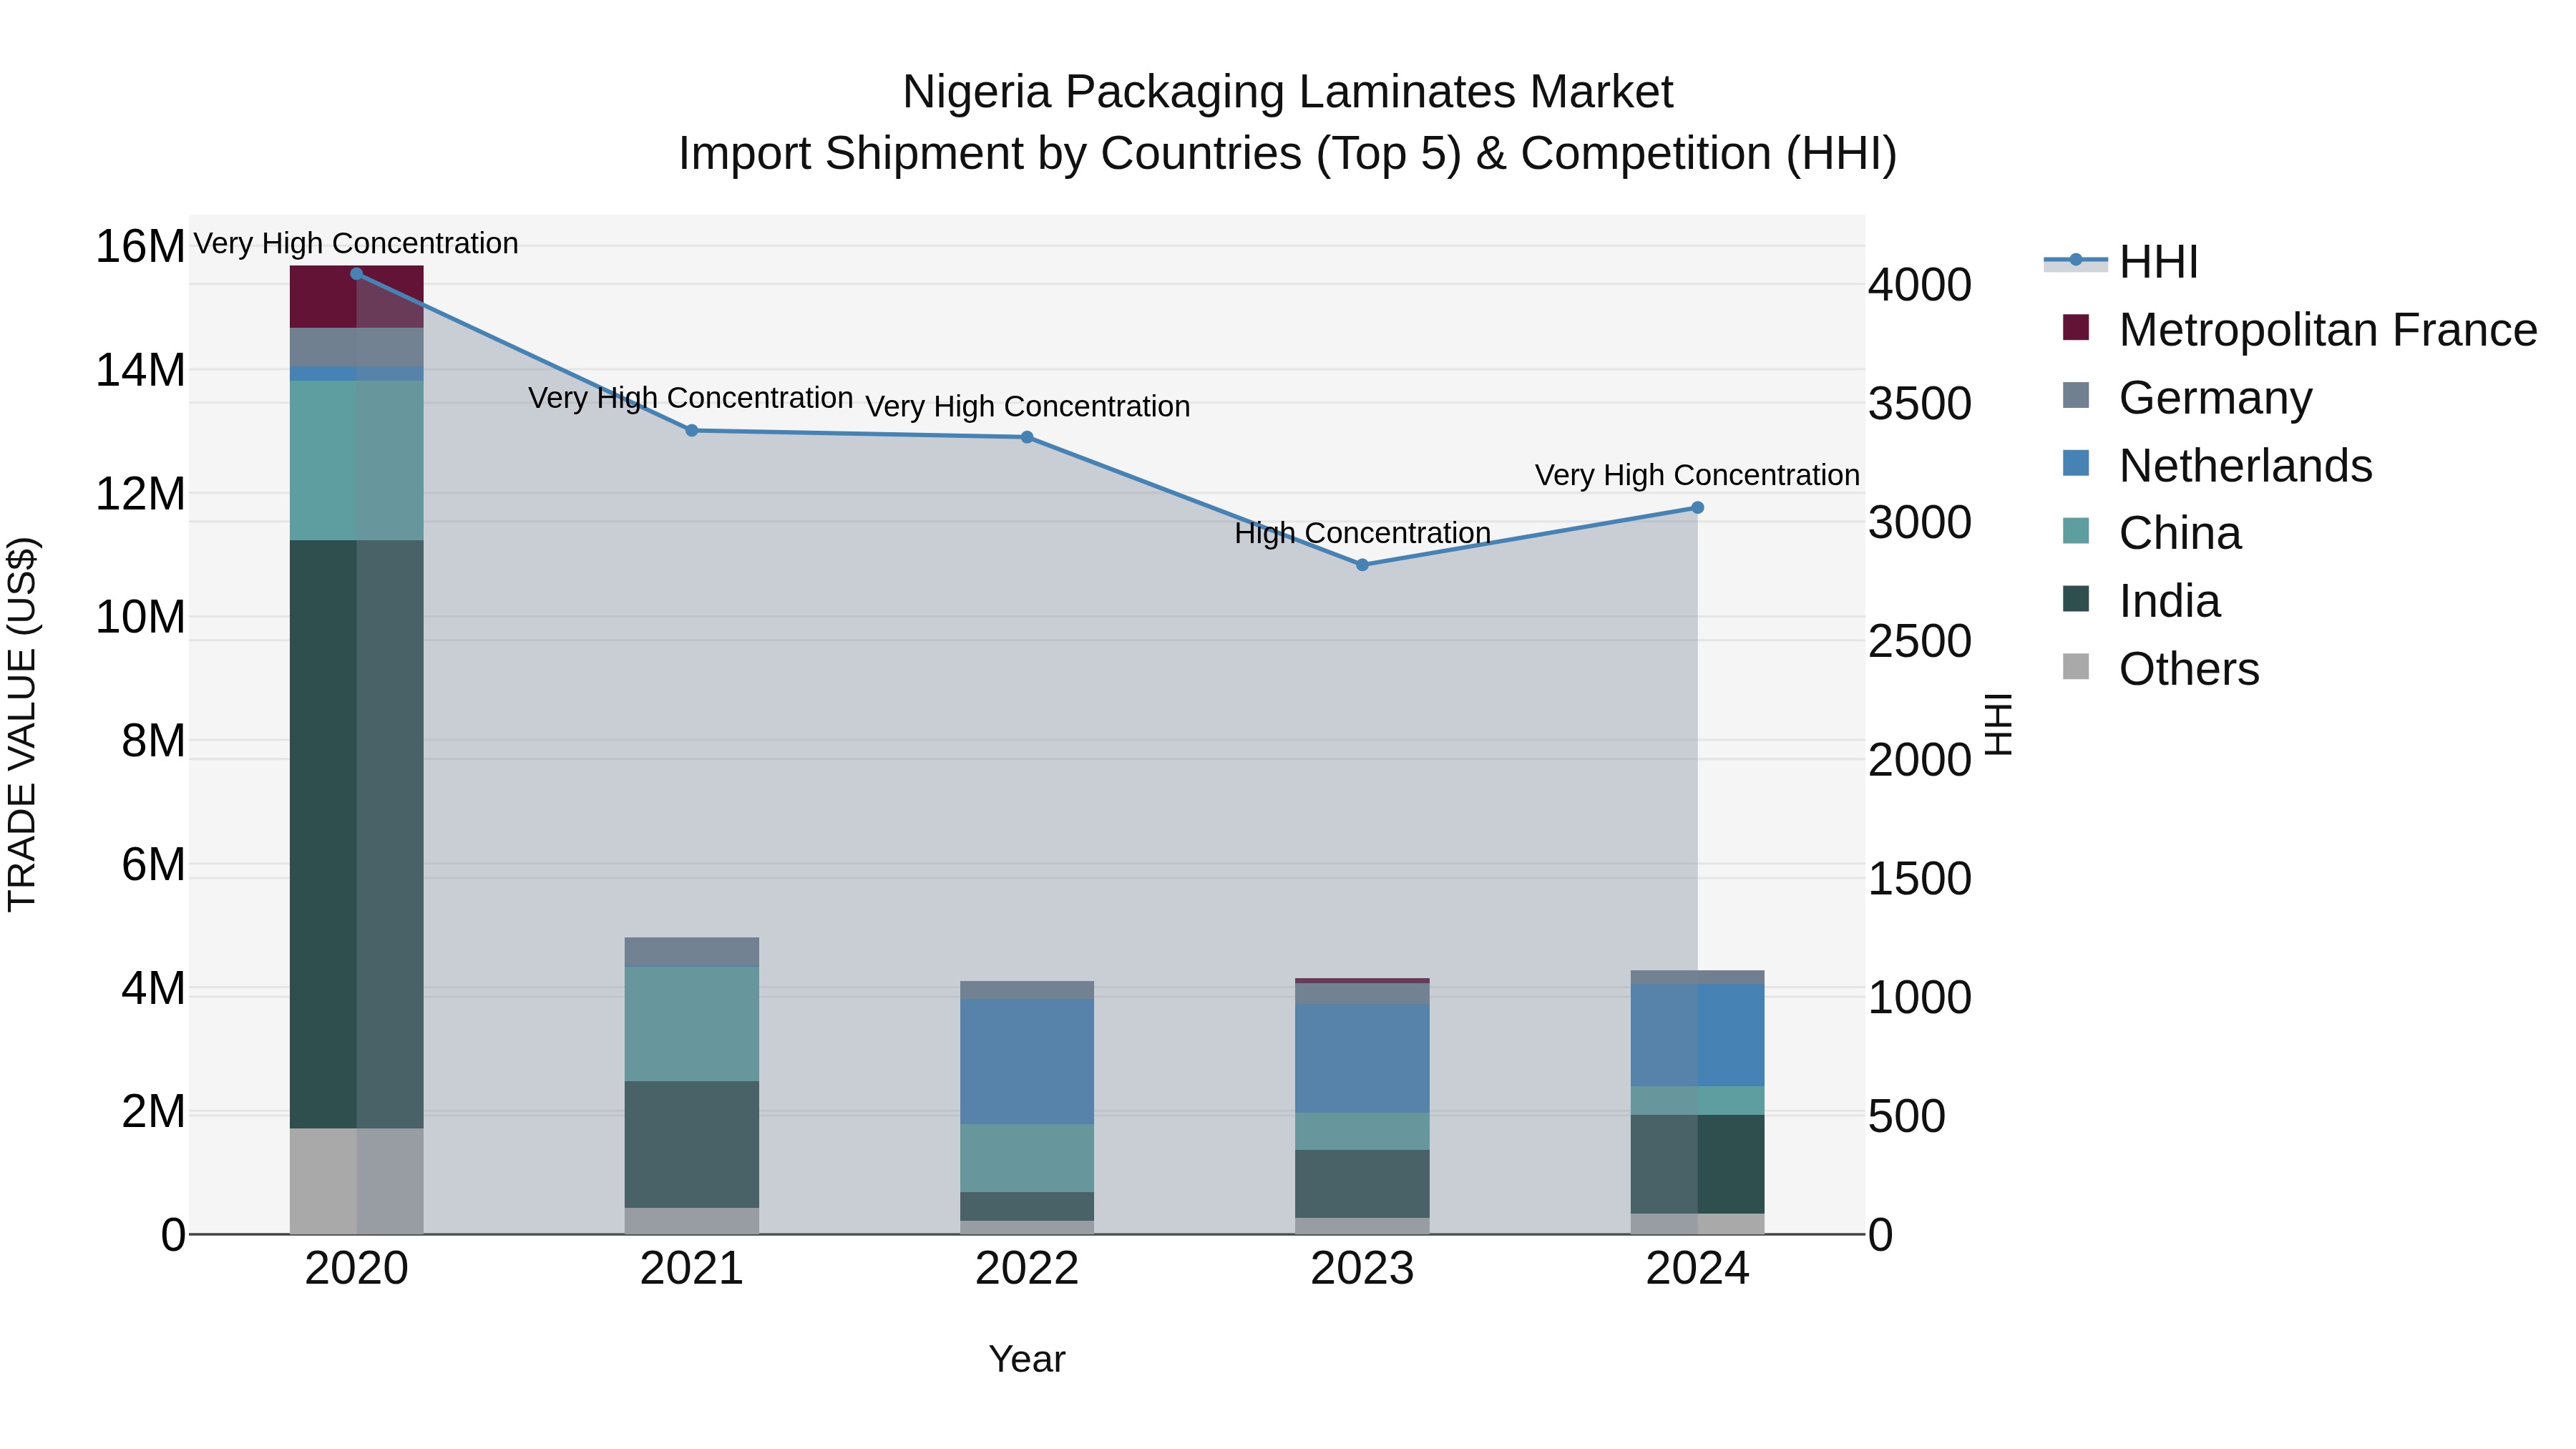Click the HHI line marker icon in legend
Viewport: 2576px width, 1449px height.
click(x=2075, y=261)
